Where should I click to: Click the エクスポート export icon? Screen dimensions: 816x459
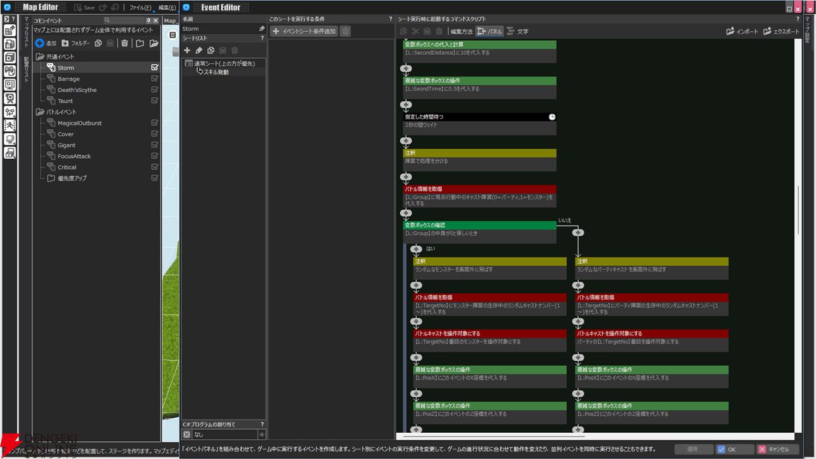pyautogui.click(x=767, y=31)
